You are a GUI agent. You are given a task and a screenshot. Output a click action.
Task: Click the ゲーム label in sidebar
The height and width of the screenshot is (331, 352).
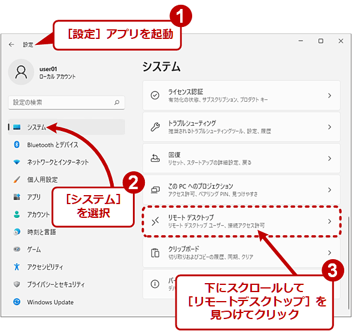pyautogui.click(x=34, y=250)
